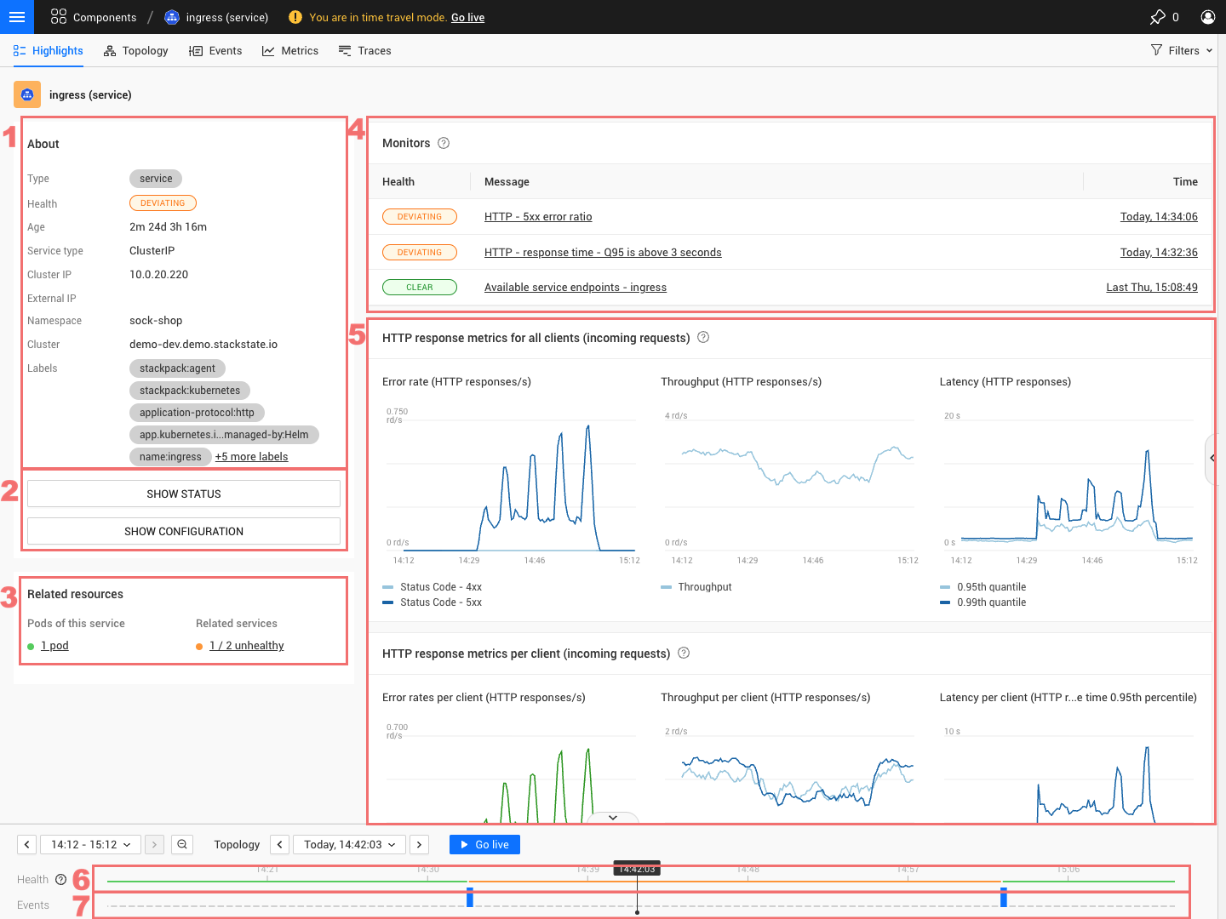Screen dimensions: 1226x919
Task: Click the 14:42:03 timeline marker
Action: (x=637, y=869)
